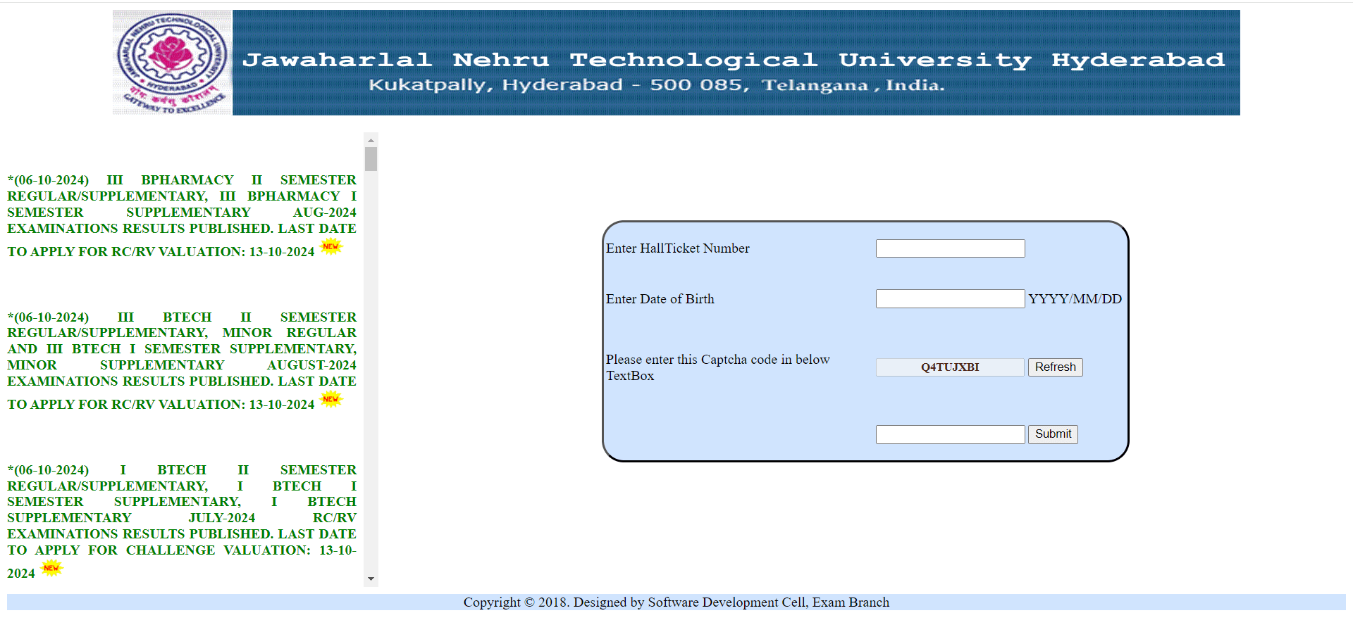
Task: Click the Captcha entry text box
Action: tap(950, 434)
